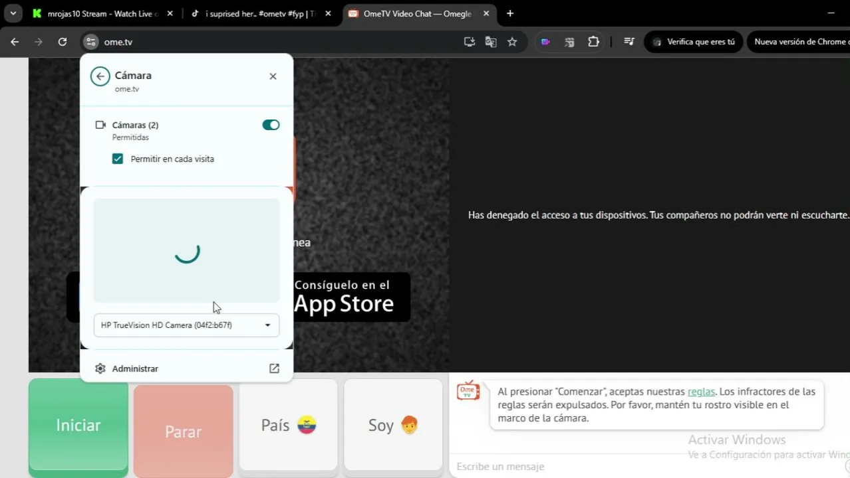This screenshot has height=478, width=850.
Task: Open the tab search dropdown
Action: pyautogui.click(x=13, y=13)
